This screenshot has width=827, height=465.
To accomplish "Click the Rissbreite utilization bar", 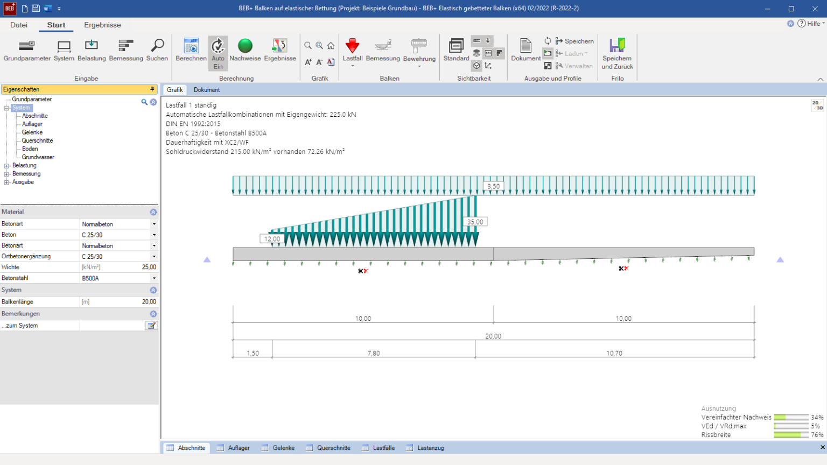I will click(x=790, y=435).
